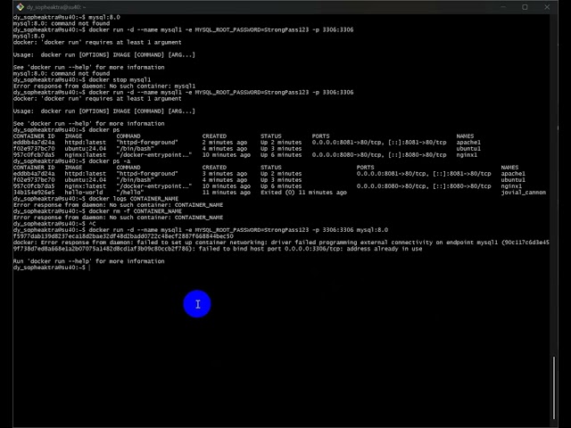Click the long container hash starting f5977dab
The height and width of the screenshot is (428, 571).
(123, 235)
